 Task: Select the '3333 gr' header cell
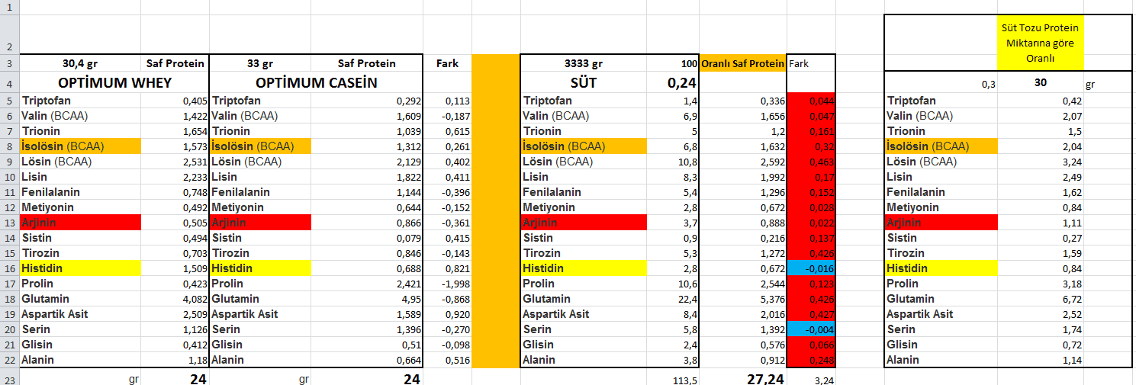pyautogui.click(x=583, y=63)
